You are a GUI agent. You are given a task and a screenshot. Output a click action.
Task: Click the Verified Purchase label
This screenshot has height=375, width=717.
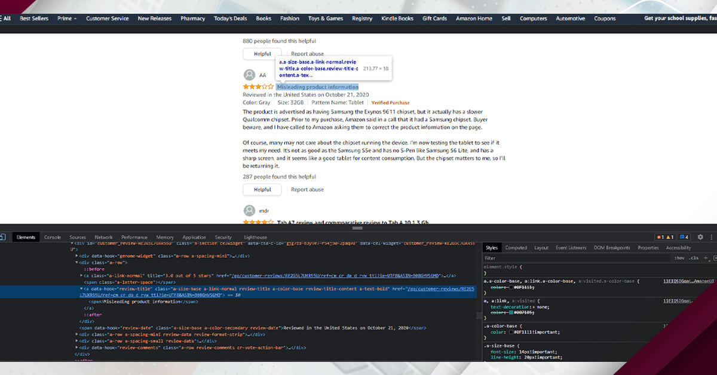coord(391,103)
